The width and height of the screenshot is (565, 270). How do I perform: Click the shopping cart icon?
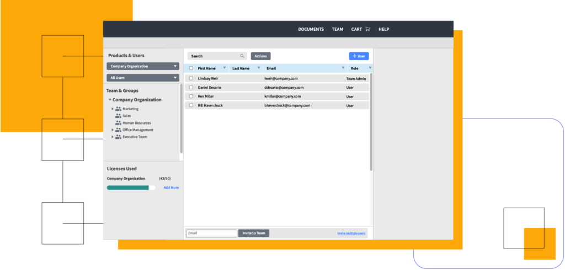367,29
